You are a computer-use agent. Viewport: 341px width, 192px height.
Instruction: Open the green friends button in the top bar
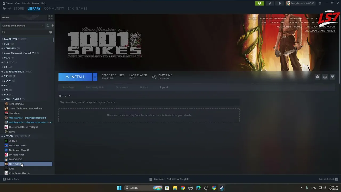(x=259, y=3)
